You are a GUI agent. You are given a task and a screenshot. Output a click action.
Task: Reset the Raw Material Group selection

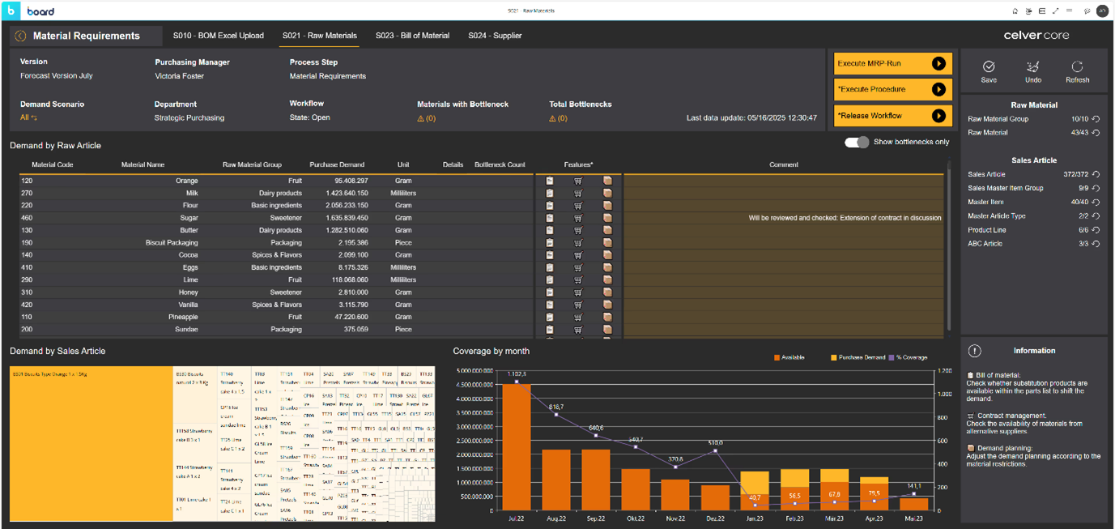click(x=1096, y=119)
